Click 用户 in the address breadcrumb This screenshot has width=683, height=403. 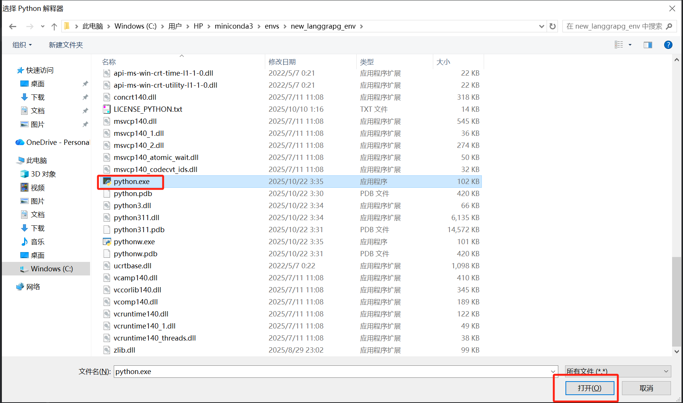175,26
